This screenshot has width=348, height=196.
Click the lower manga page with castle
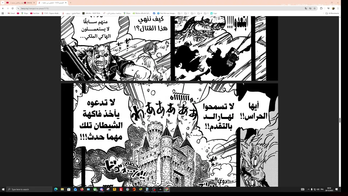coord(169,135)
